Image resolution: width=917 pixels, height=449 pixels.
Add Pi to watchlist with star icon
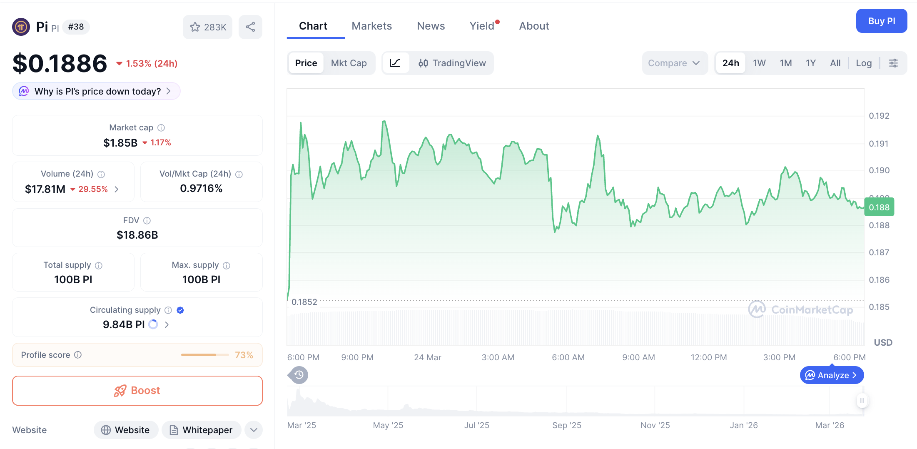click(x=195, y=27)
